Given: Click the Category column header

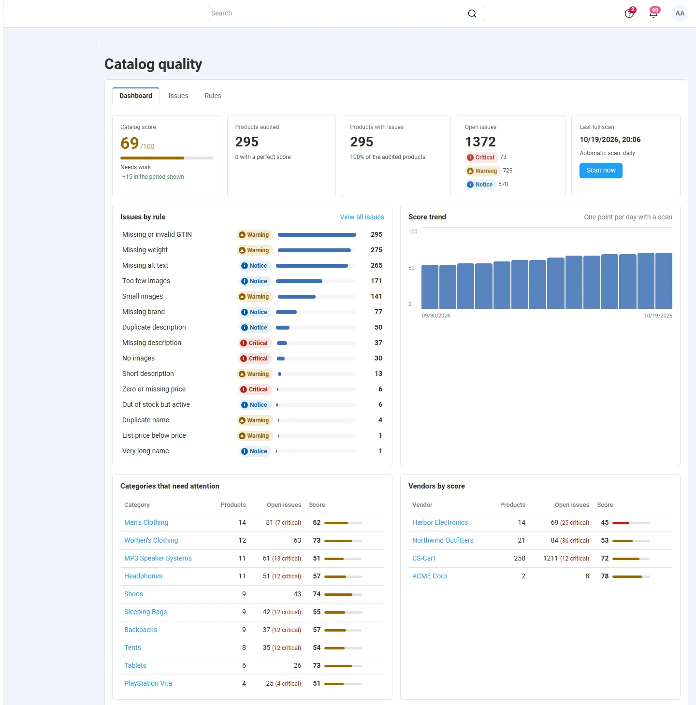Looking at the screenshot, I should (137, 505).
